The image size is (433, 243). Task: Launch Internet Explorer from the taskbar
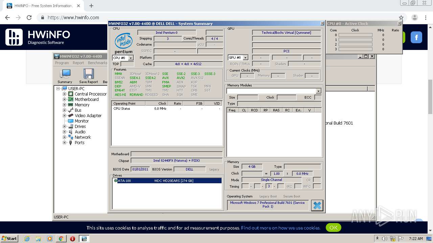click(x=27, y=239)
